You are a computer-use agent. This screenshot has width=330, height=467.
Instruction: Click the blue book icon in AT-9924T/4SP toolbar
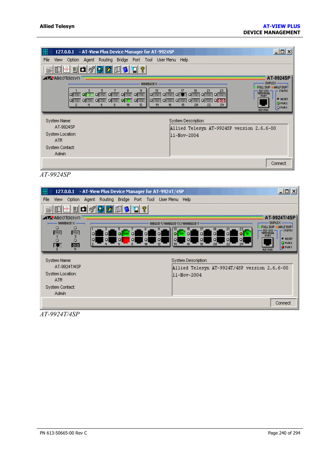tap(127, 209)
